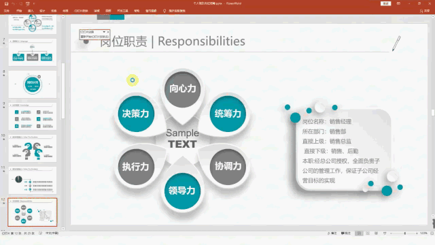Open zoom dialog via zoom percentage
Screen dimensions: 435x245
pyautogui.click(x=423, y=233)
